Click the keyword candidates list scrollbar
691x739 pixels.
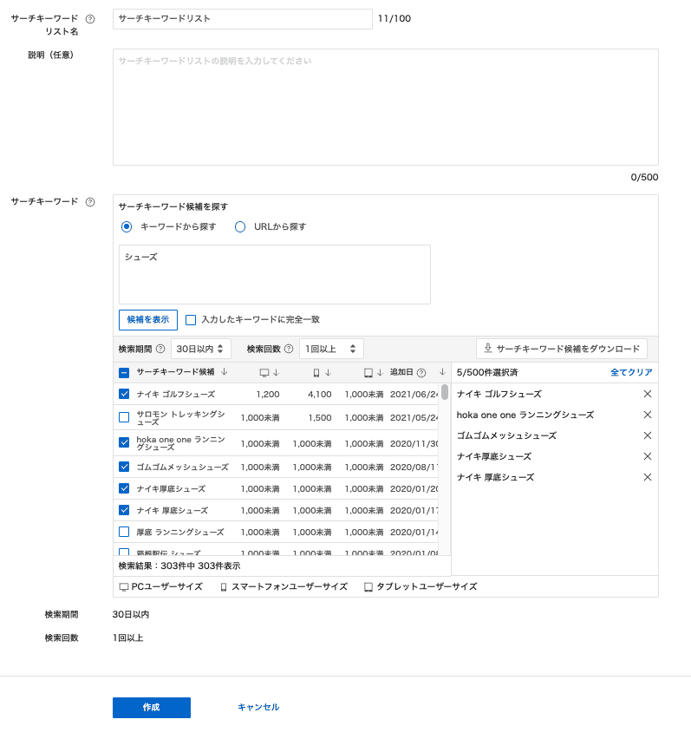445,392
